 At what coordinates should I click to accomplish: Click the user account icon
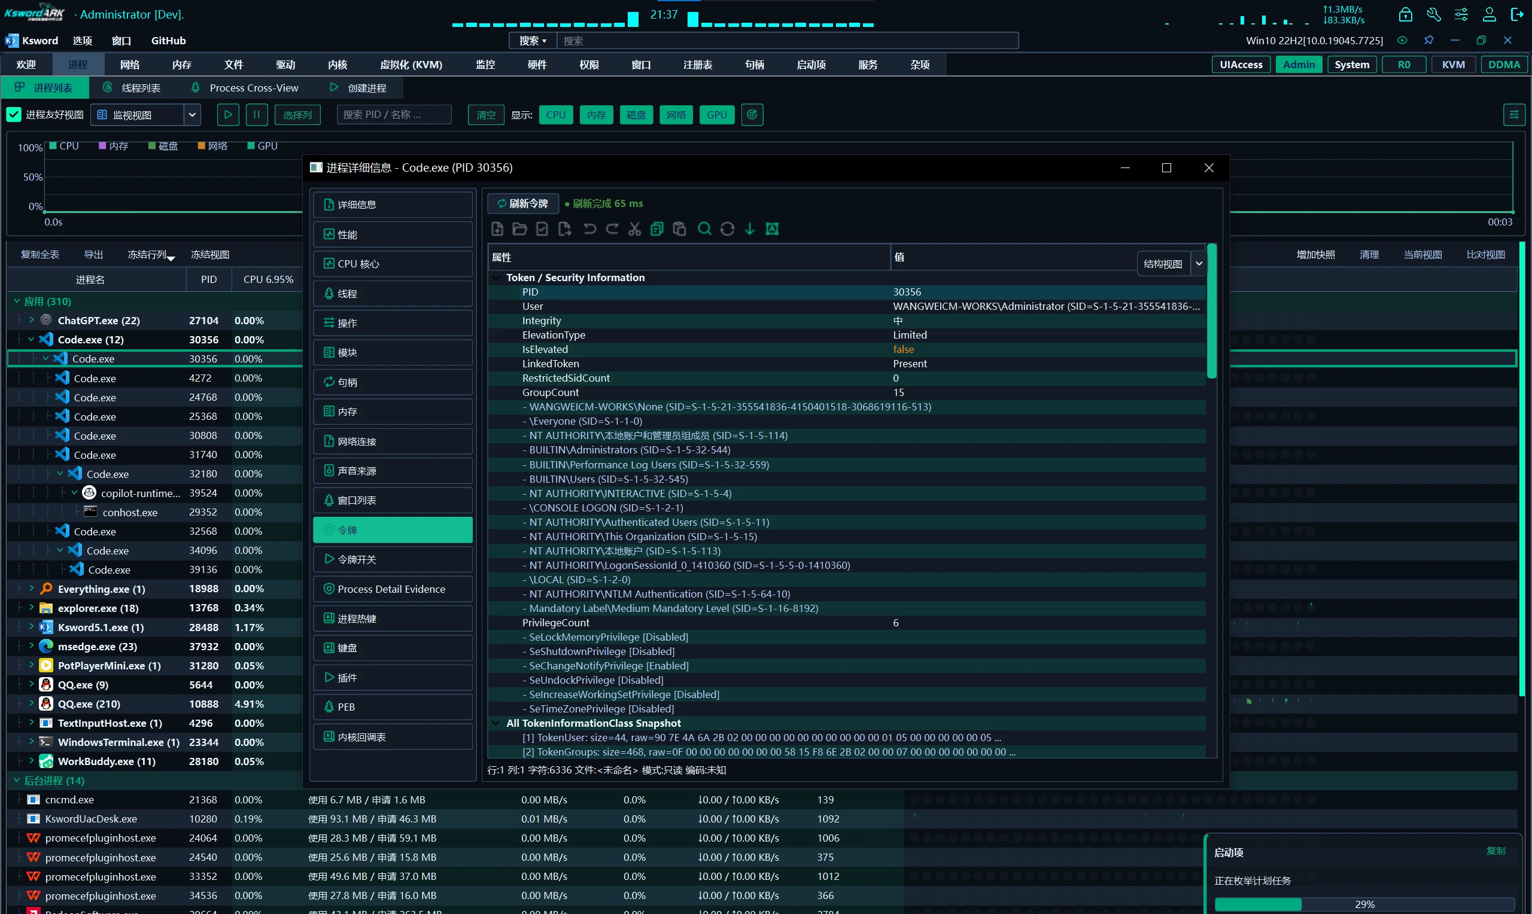click(x=1489, y=14)
